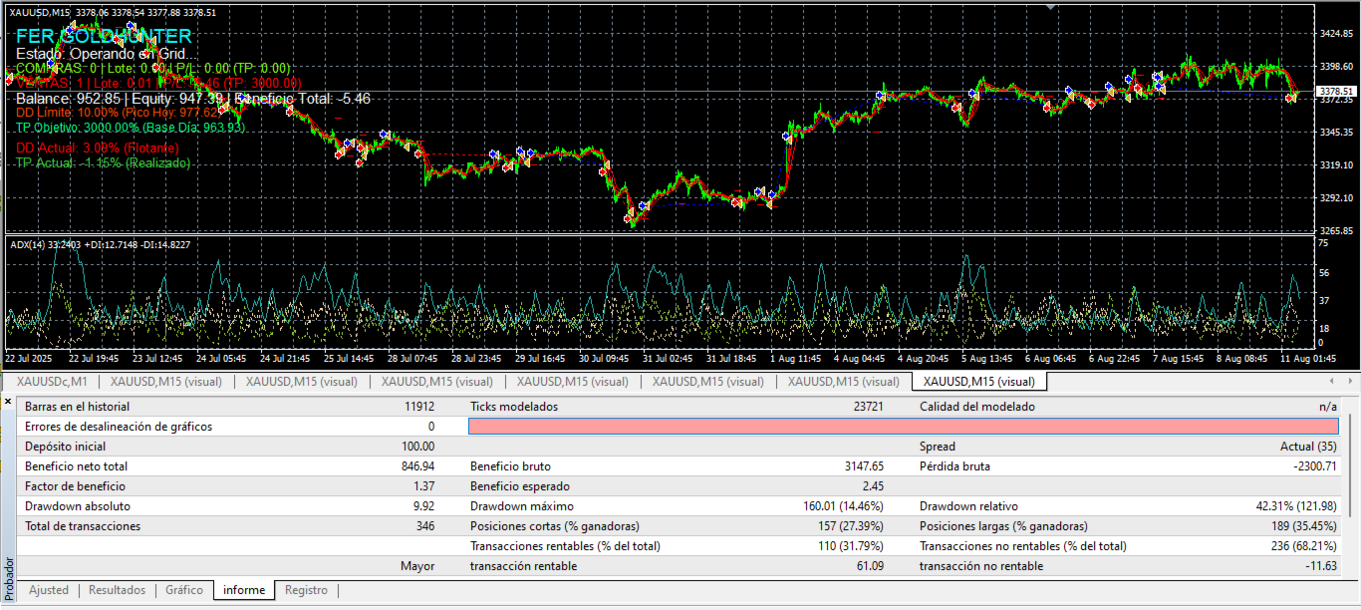
Task: Click 'Beneficio neto total' label
Action: coord(77,466)
